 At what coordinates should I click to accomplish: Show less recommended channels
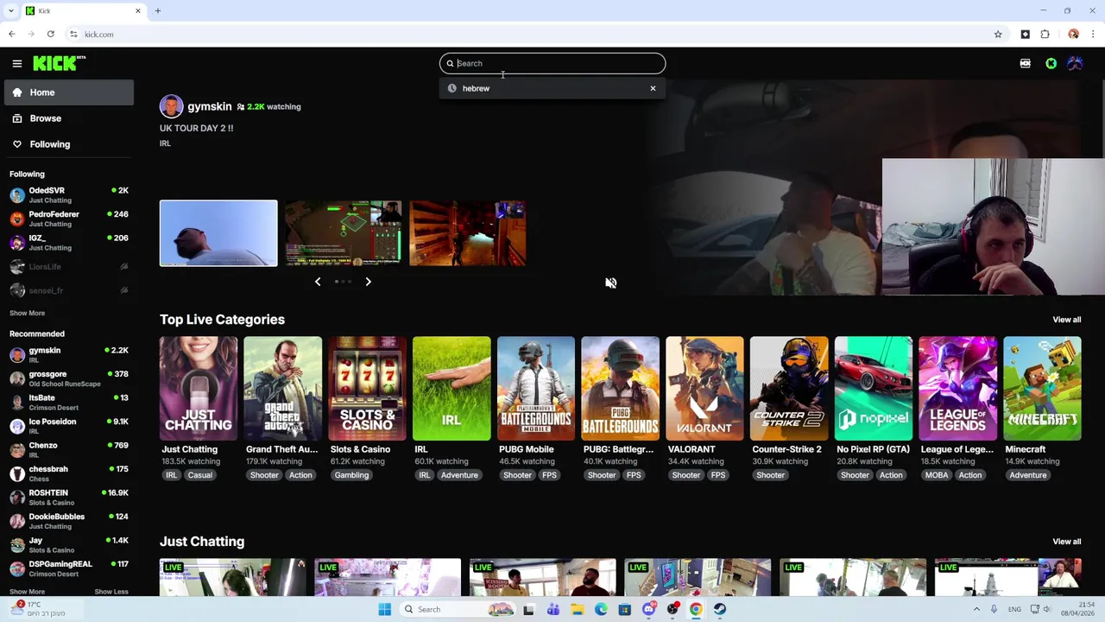(x=111, y=592)
